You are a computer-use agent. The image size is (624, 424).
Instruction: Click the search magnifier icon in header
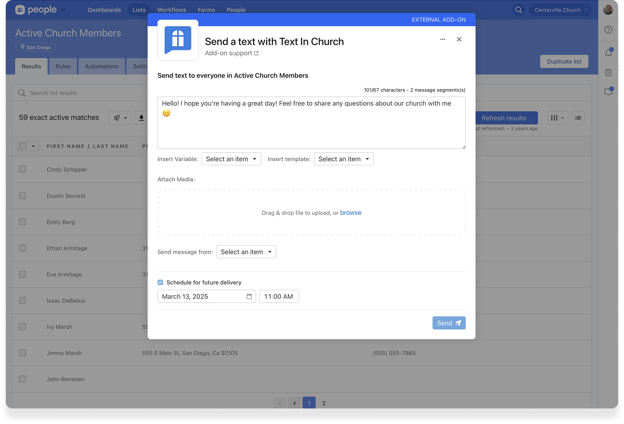point(519,10)
